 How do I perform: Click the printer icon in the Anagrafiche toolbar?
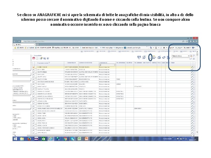point(159,57)
